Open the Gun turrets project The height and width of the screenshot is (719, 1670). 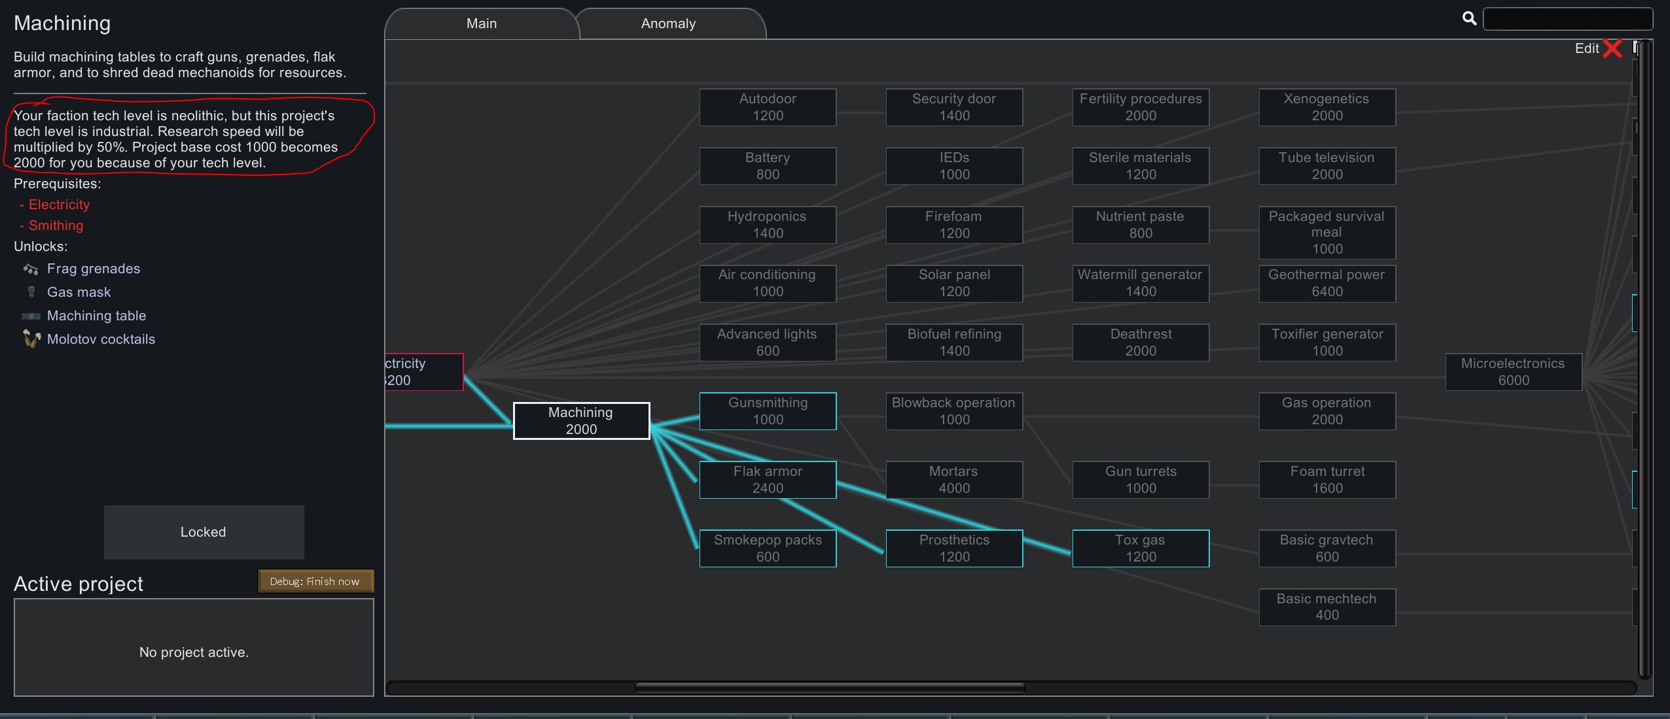pyautogui.click(x=1141, y=480)
